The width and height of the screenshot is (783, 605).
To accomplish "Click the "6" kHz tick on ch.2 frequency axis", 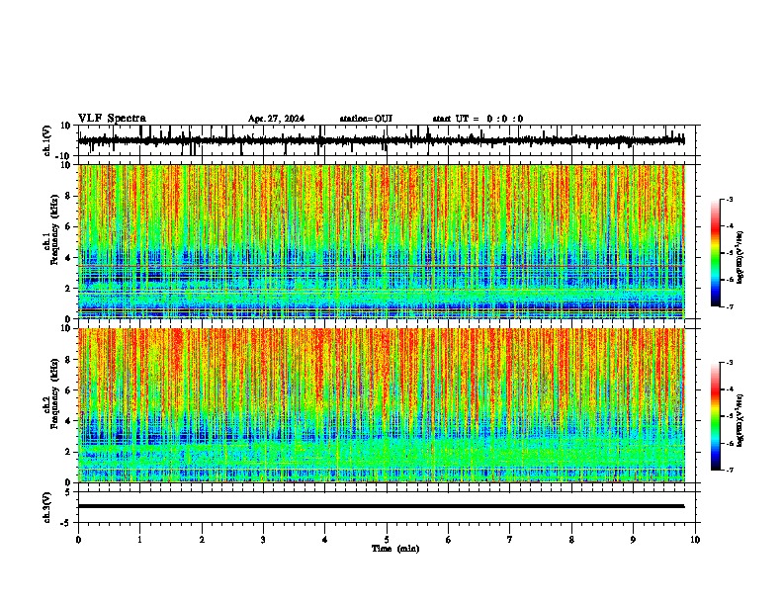I will click(68, 390).
